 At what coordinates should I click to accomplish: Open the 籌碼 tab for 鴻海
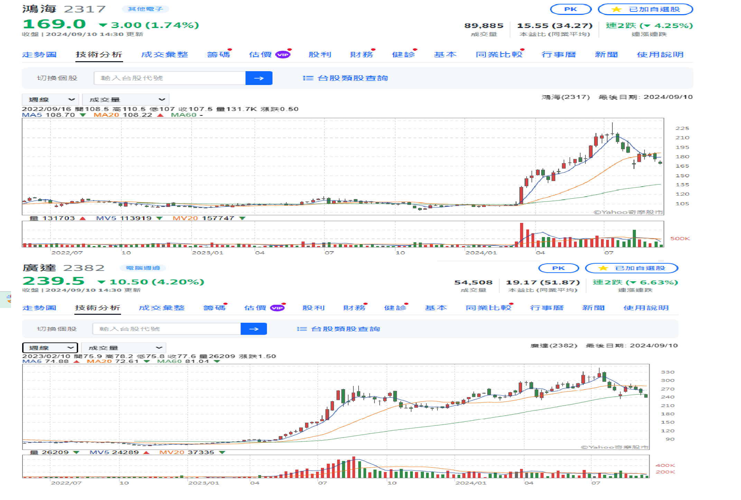click(x=218, y=55)
